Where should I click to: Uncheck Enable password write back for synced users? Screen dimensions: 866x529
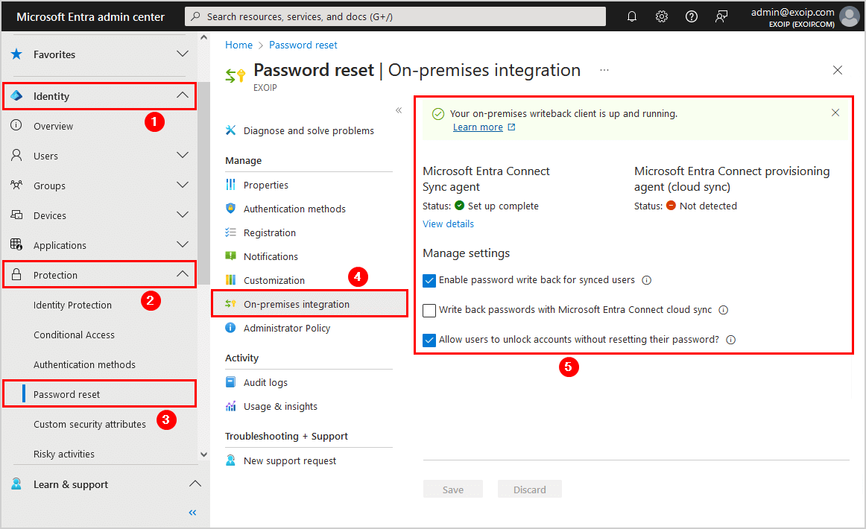[429, 281]
